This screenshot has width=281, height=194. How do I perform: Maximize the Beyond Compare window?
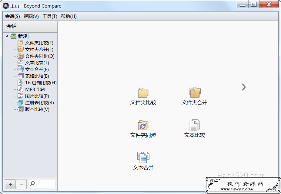[254, 4]
